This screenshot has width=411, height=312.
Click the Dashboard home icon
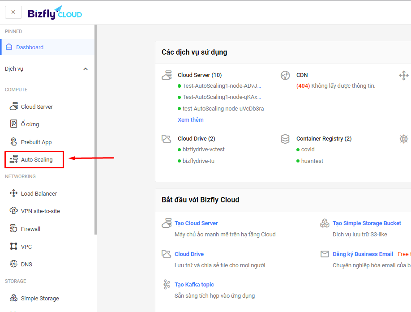pyautogui.click(x=9, y=47)
